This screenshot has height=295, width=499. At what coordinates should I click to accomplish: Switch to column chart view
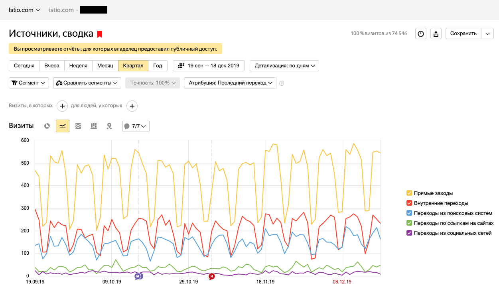94,126
